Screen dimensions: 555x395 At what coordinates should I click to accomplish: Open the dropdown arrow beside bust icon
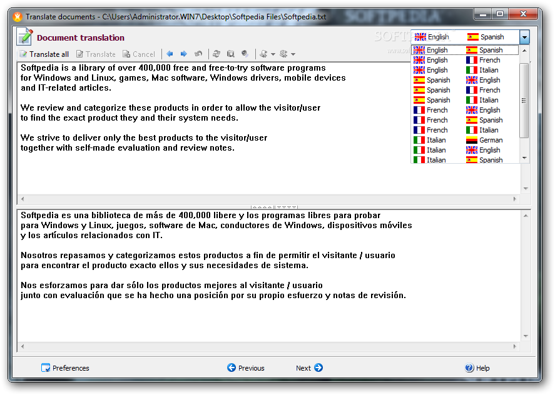(273, 54)
